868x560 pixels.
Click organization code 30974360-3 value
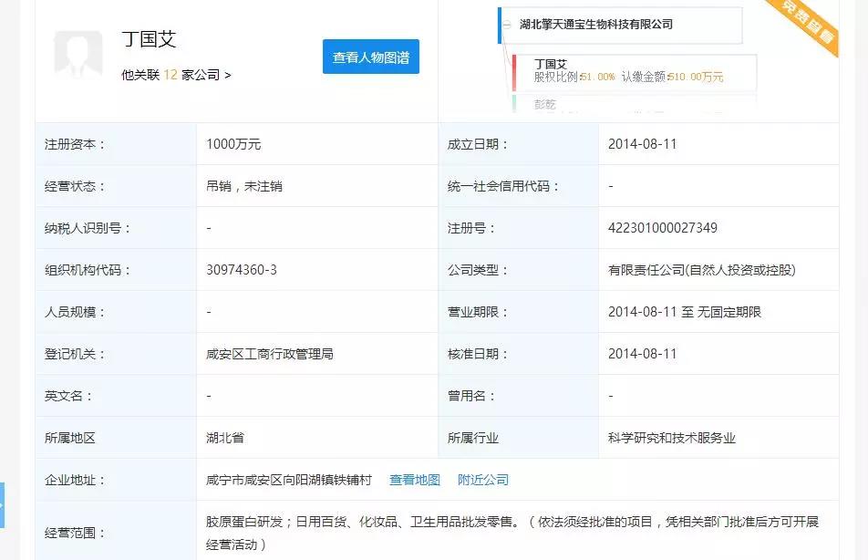(x=242, y=270)
